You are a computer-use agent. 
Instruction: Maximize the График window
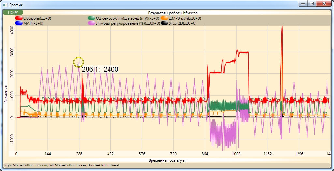click(312, 4)
